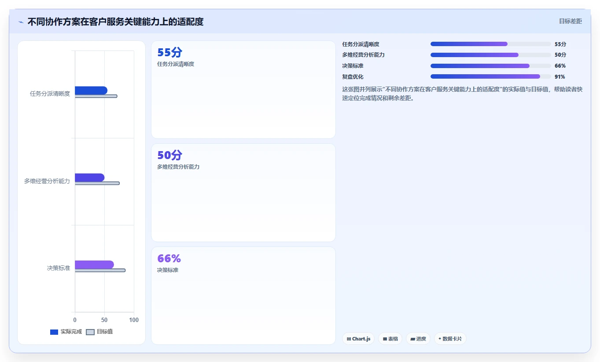The image size is (600, 362).
Task: Click the 50 tick on the chart axis
Action: pyautogui.click(x=104, y=320)
